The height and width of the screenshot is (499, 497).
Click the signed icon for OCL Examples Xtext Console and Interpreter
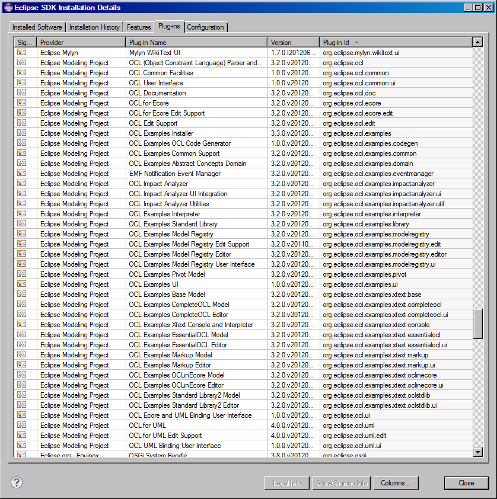(22, 324)
